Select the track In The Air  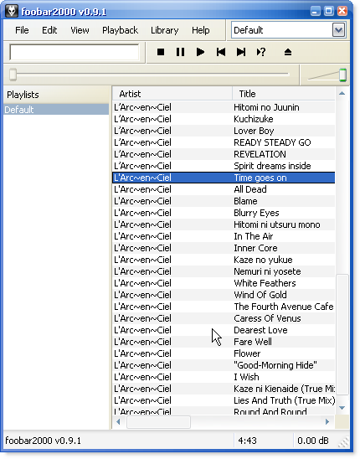(x=224, y=236)
